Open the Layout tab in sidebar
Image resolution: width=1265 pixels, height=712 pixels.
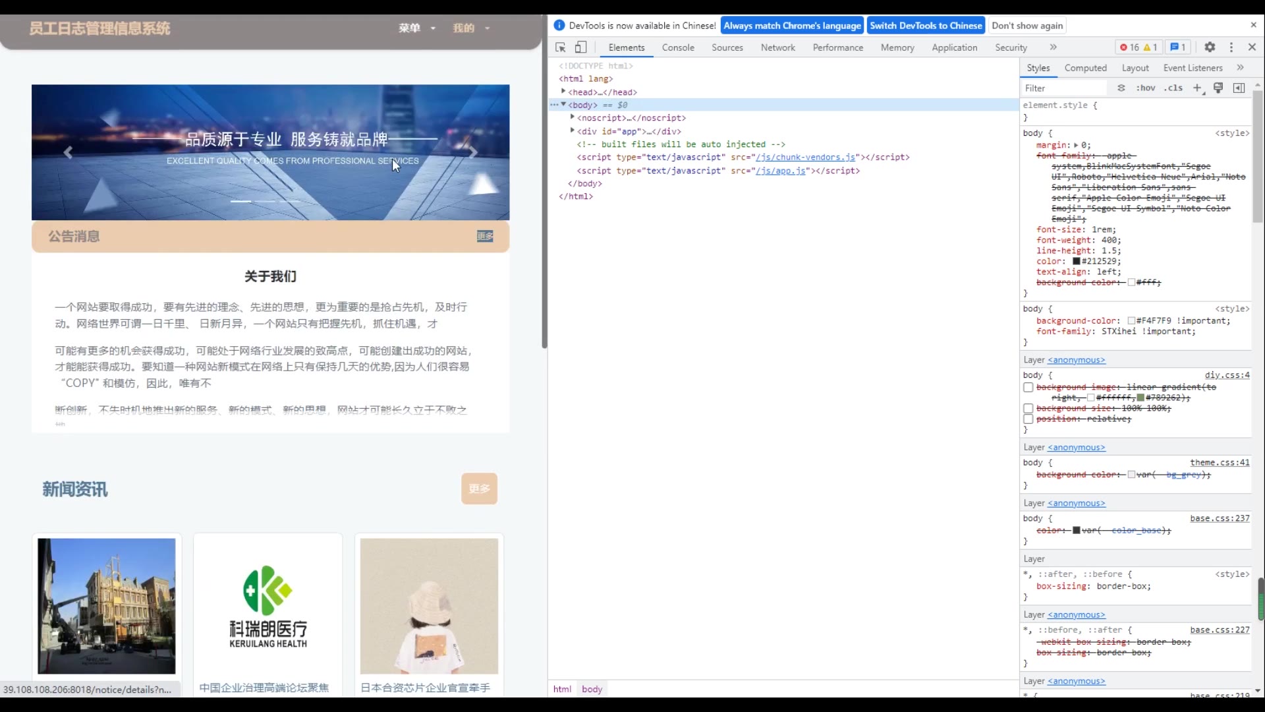pos(1135,68)
